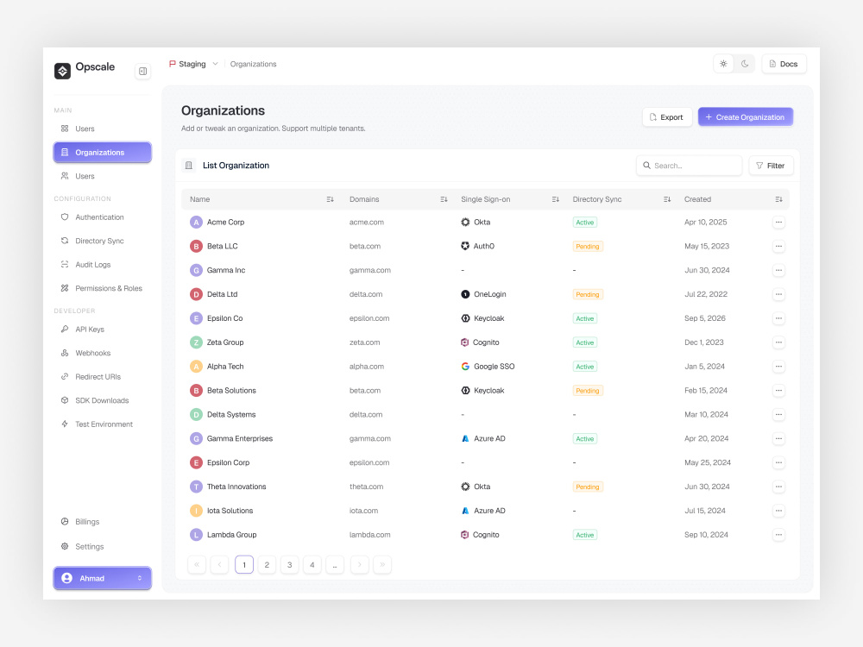This screenshot has width=863, height=647.
Task: Click the Active badge for Acme Corp
Action: (x=584, y=223)
